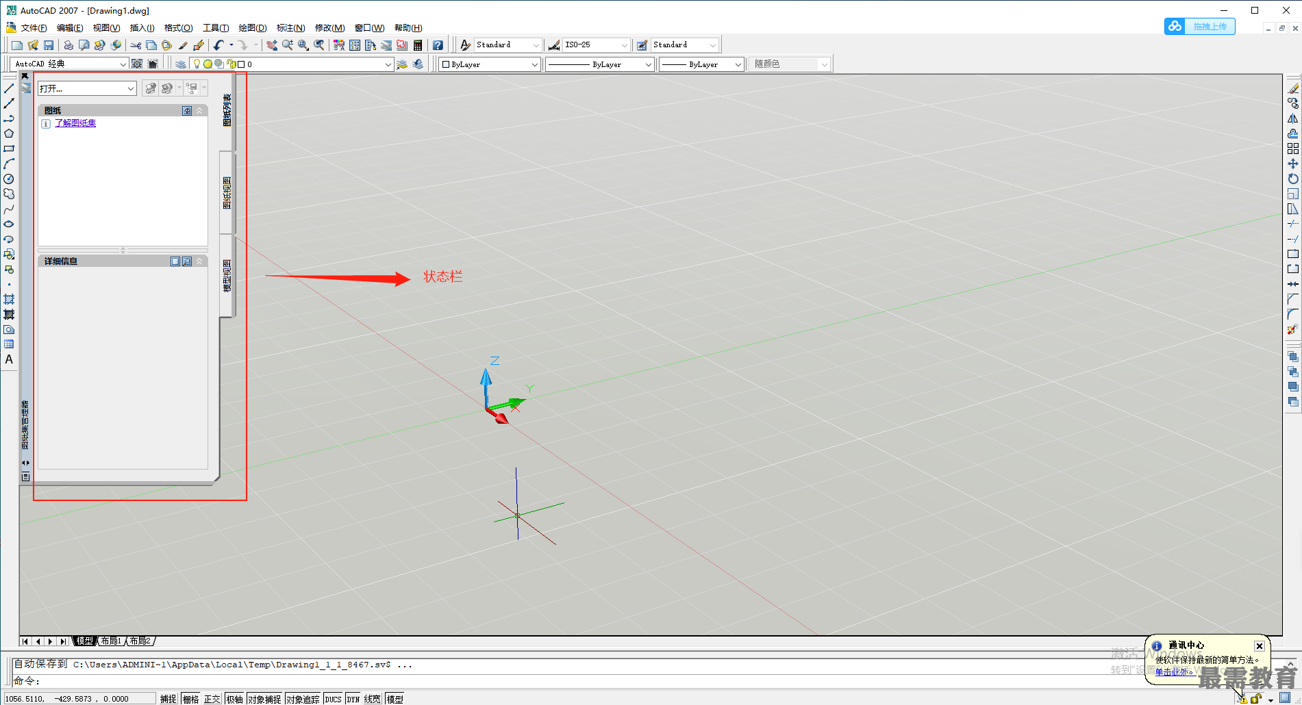
Task: Click the Array modify tool
Action: (x=1293, y=149)
